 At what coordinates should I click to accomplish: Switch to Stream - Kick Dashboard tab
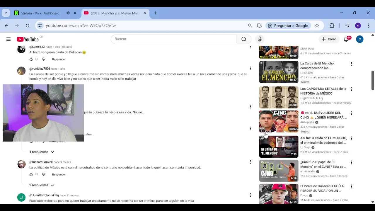(40, 13)
